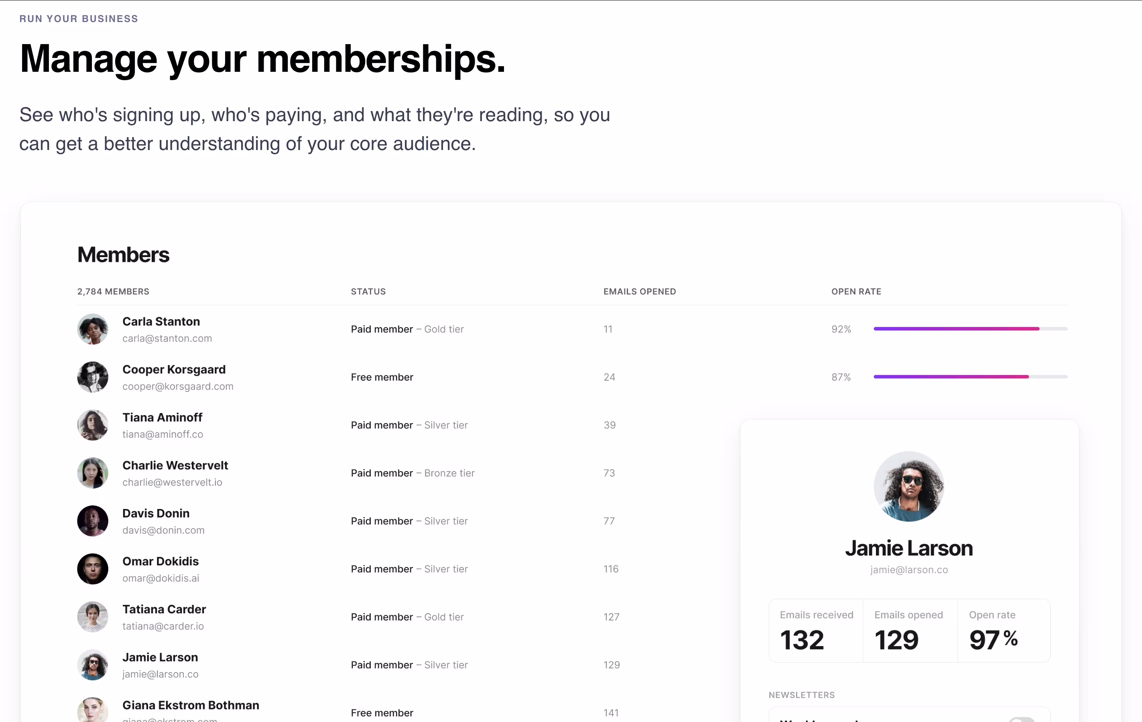Screen dimensions: 1142x722
Task: Click the Emails received 132 stat box
Action: click(816, 631)
